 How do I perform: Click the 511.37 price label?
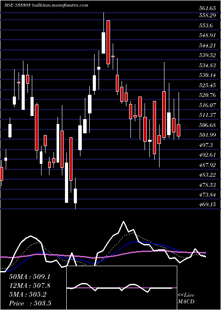(207, 115)
